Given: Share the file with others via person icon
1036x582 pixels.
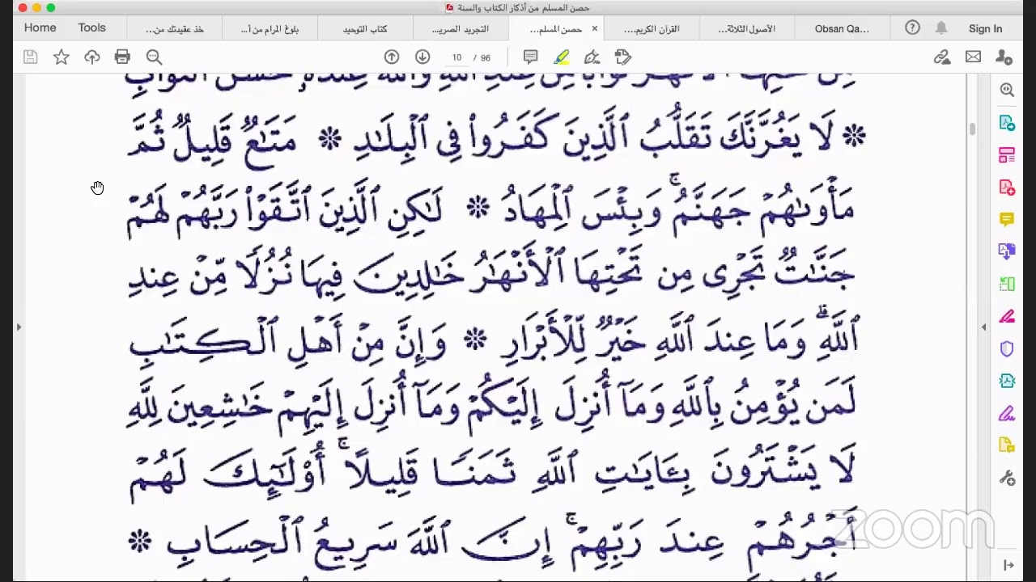Looking at the screenshot, I should pos(1004,57).
